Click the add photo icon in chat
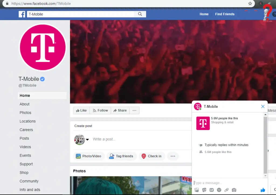Image resolution: width=276 pixels, height=195 pixels. coord(196,190)
